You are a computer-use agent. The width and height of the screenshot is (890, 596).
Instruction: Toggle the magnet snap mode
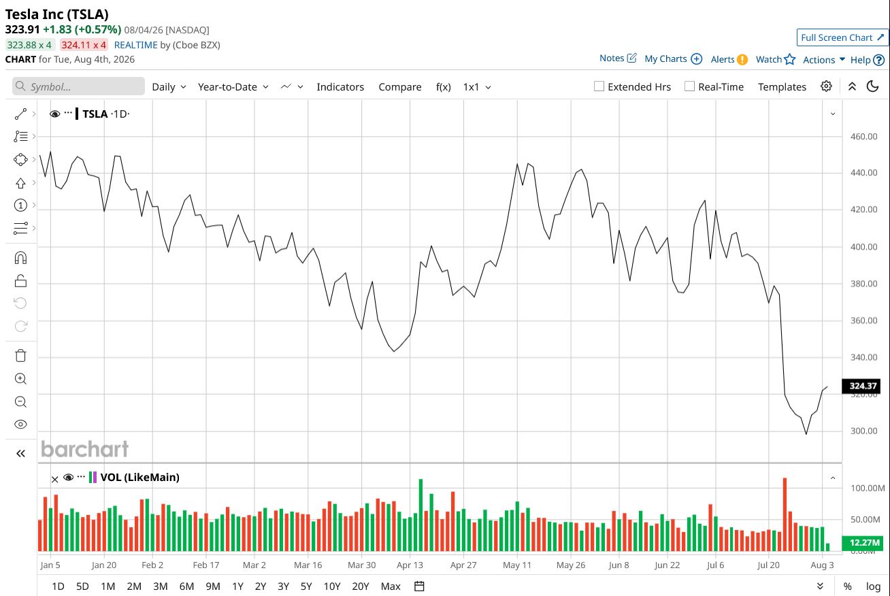20,258
